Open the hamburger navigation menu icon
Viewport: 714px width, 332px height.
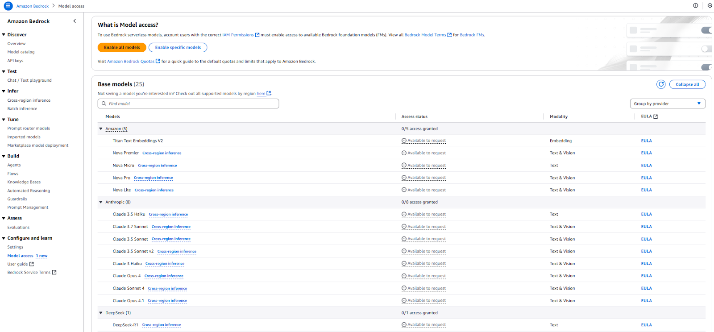click(x=8, y=6)
